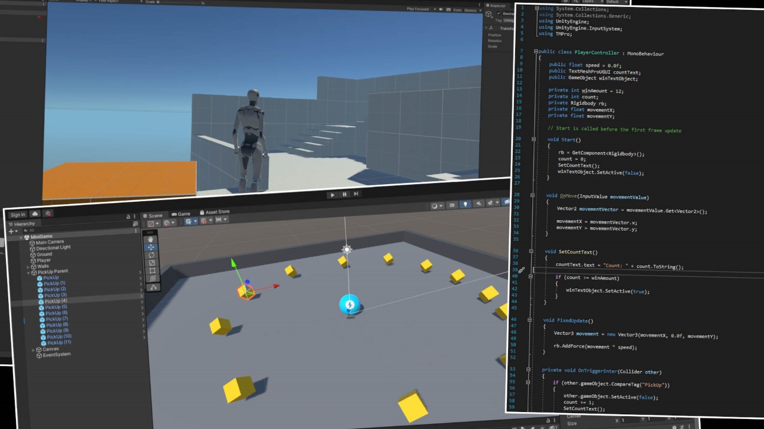Expand the Walls object in Hierarchy
Viewport: 764px width, 429px height.
[28, 267]
